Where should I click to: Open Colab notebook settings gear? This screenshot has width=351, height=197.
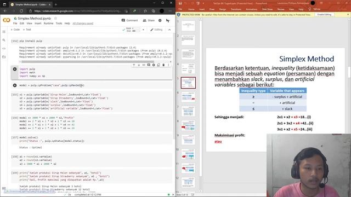click(160, 20)
